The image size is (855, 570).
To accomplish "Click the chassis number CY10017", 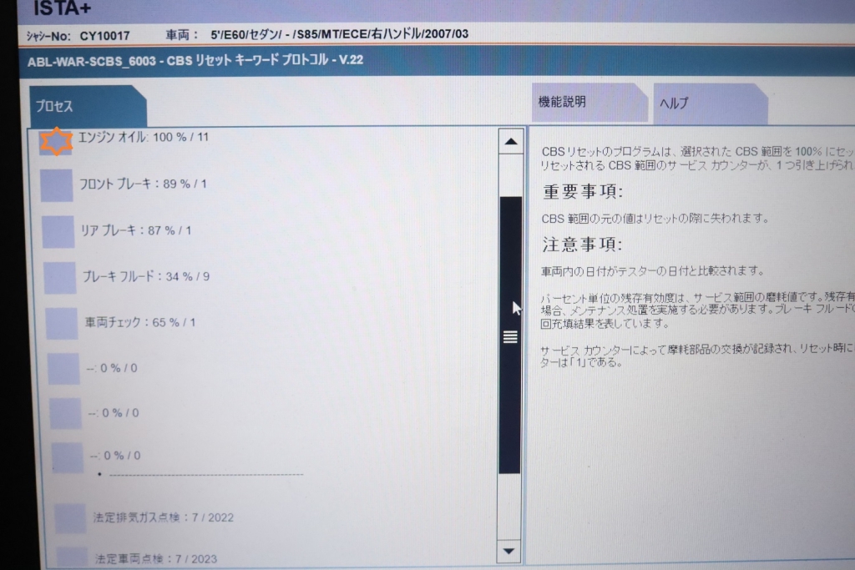I will [x=104, y=36].
